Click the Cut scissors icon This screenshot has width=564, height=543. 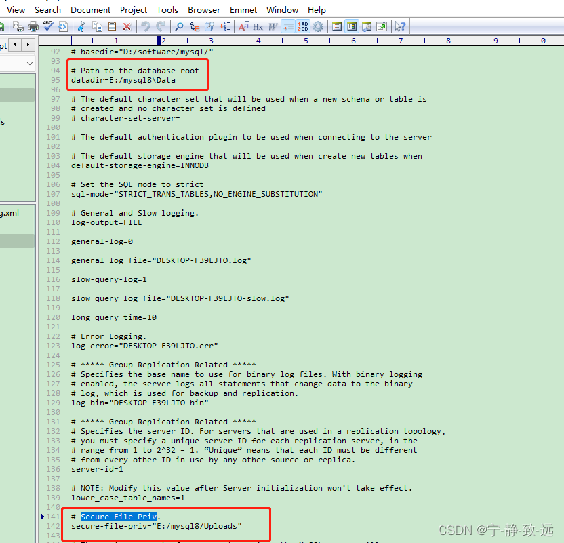(x=81, y=26)
